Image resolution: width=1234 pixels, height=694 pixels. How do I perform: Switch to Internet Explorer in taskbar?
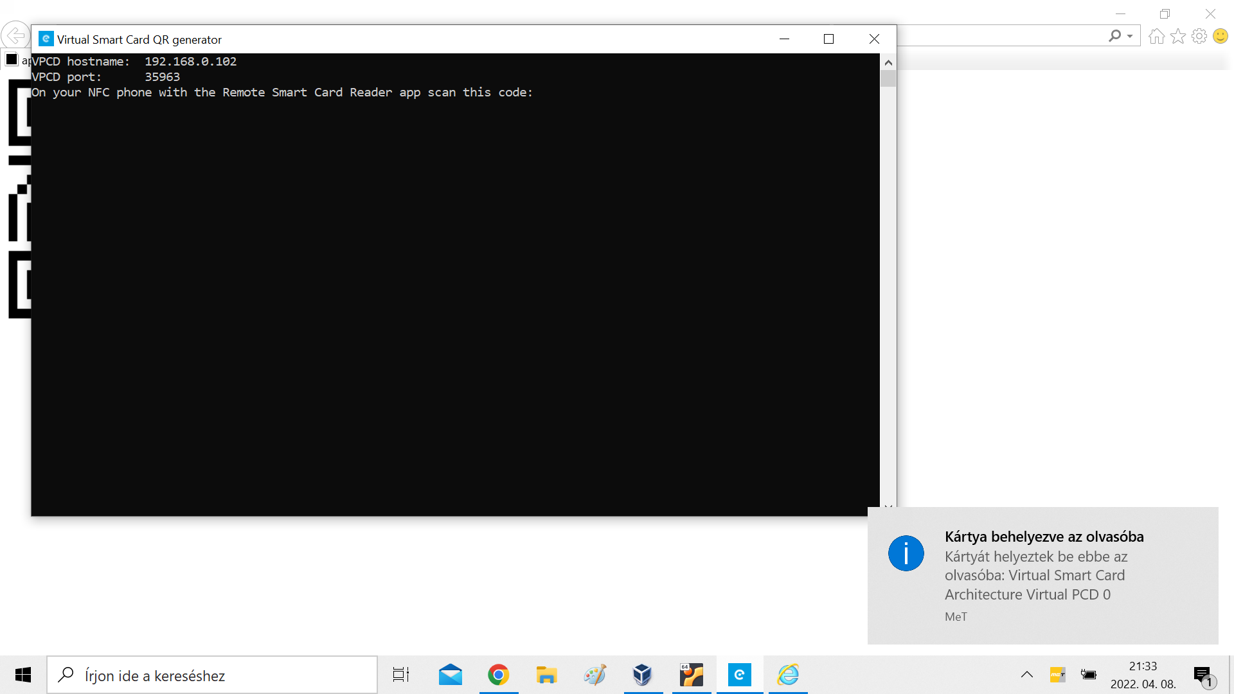[x=788, y=675]
